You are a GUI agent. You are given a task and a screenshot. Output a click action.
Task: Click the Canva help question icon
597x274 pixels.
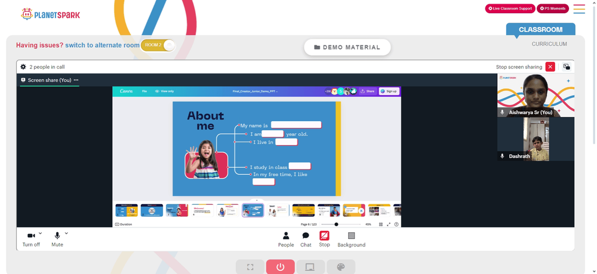pyautogui.click(x=396, y=224)
